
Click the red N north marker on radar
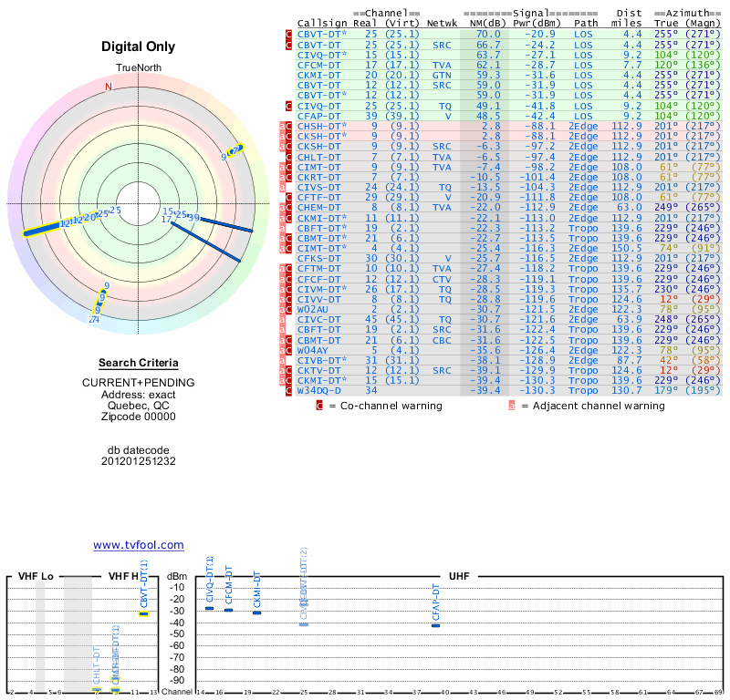(x=108, y=87)
